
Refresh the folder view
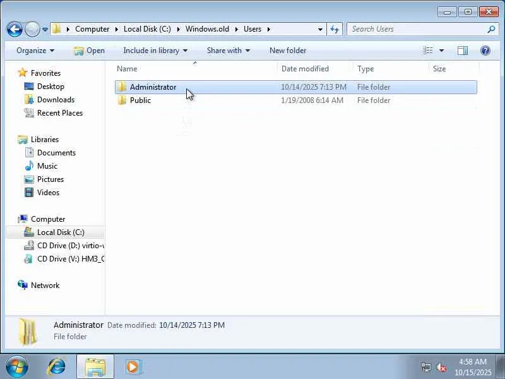335,29
